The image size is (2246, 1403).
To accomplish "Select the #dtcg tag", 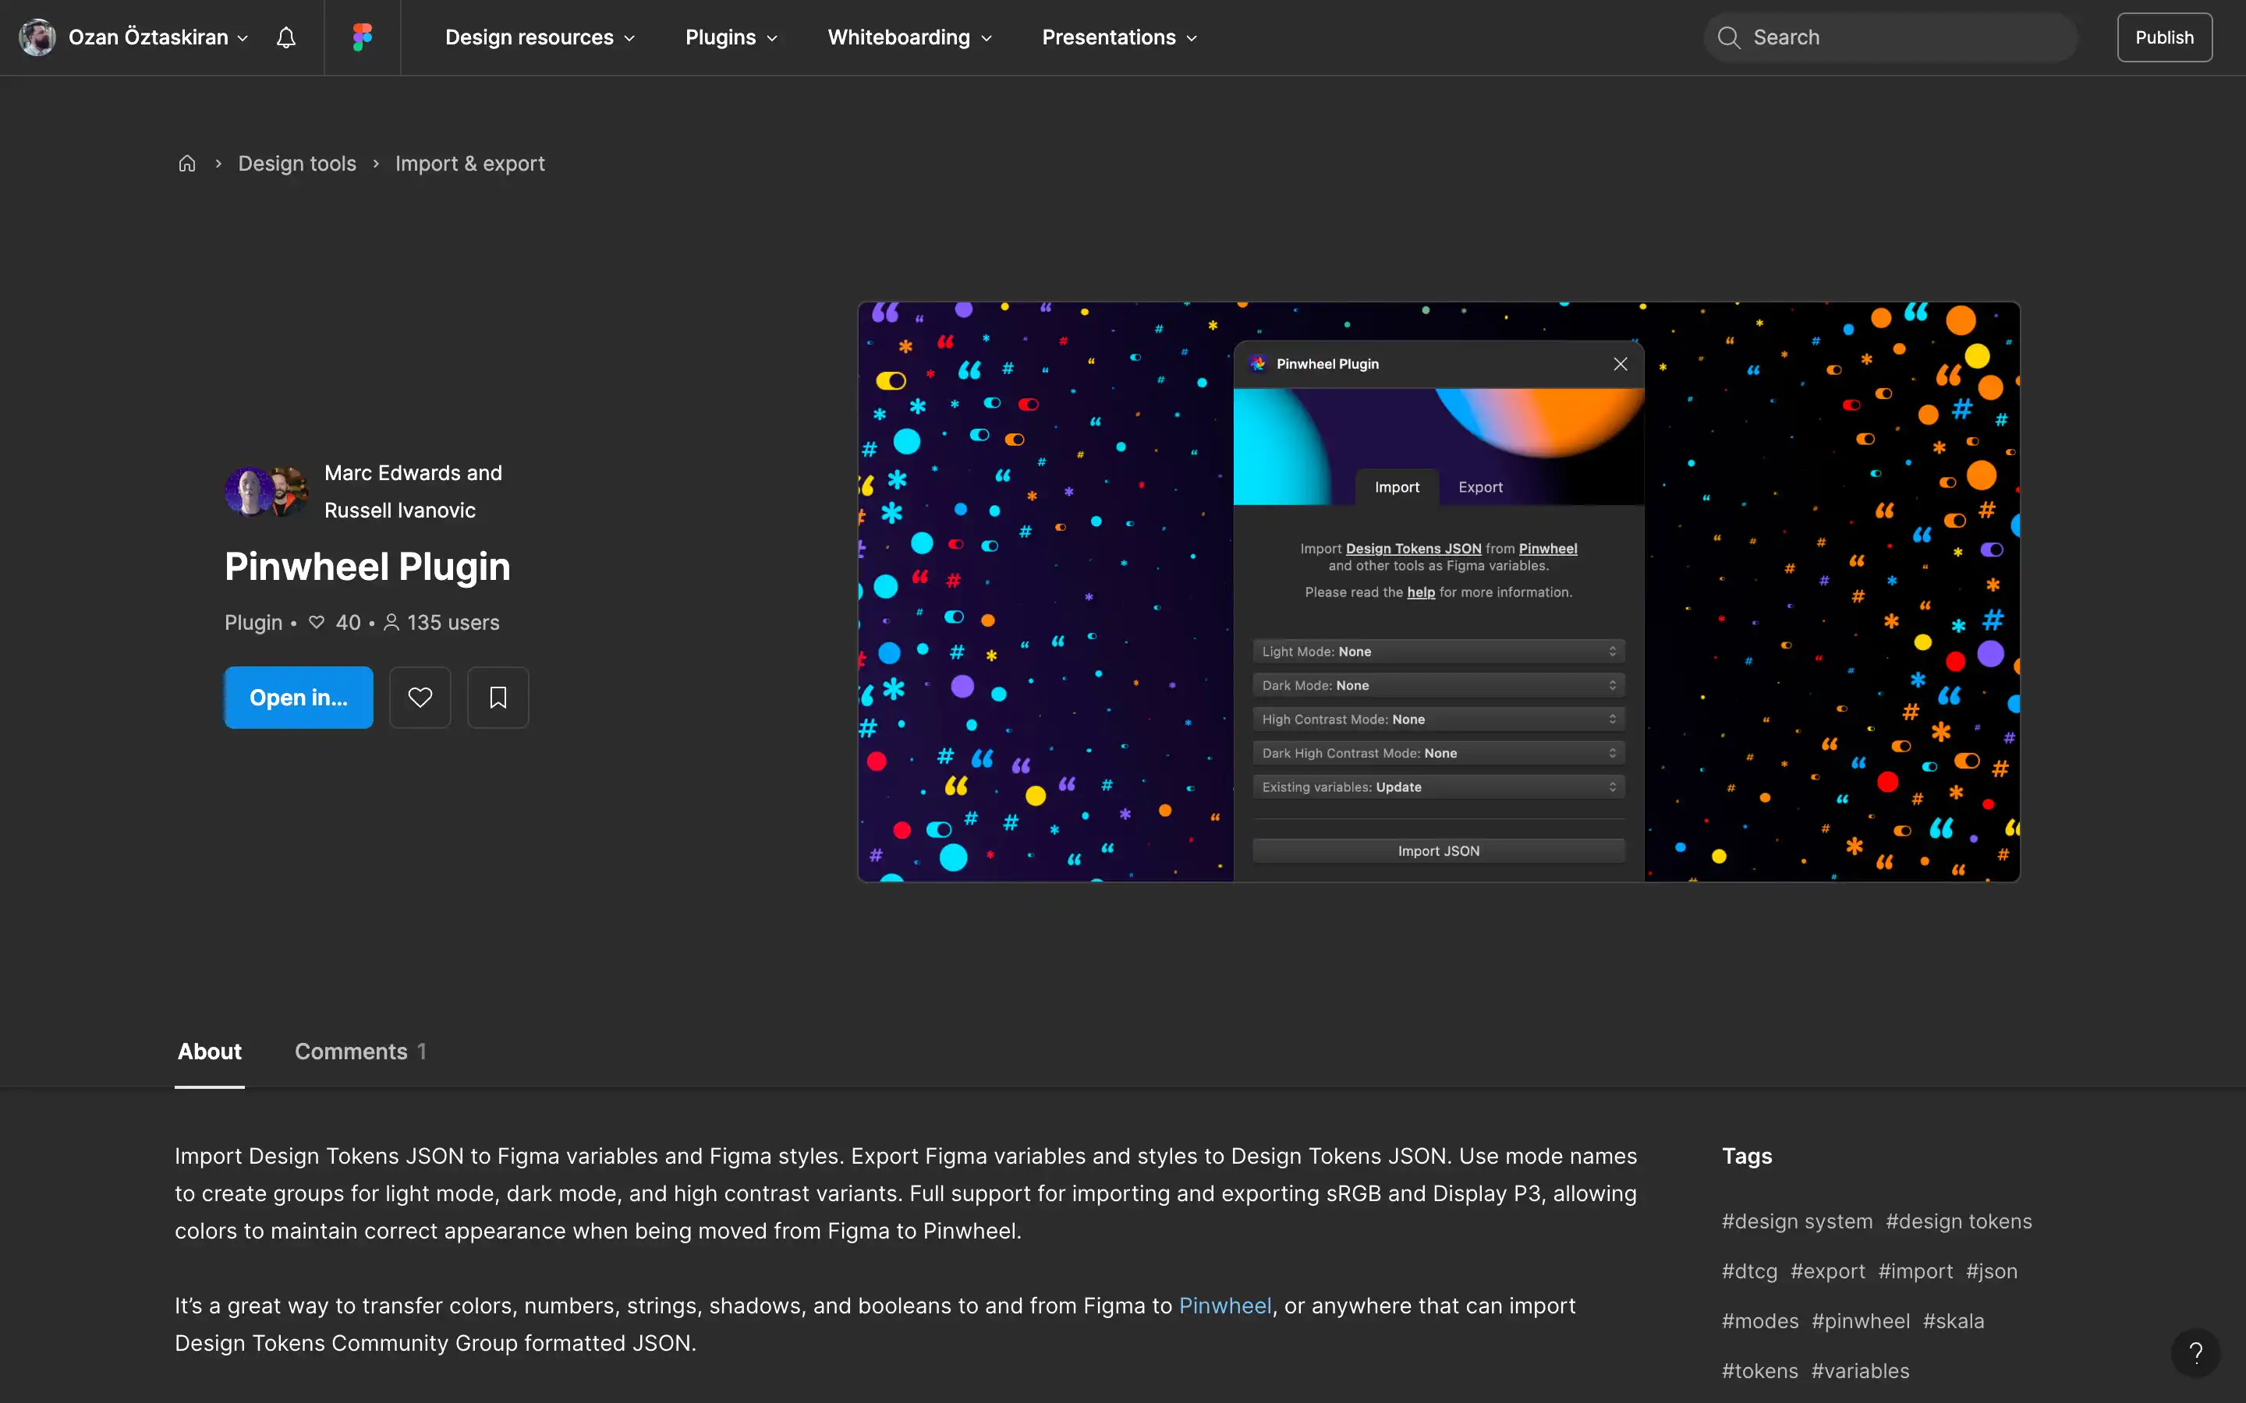I will coord(1749,1271).
